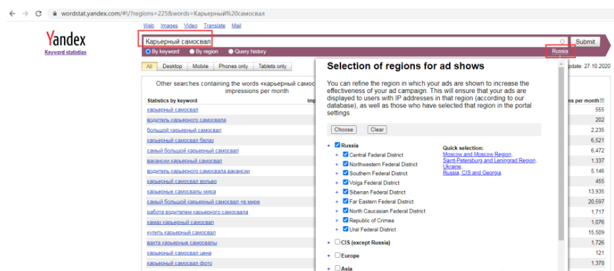Viewport: 614px width, 271px height.
Task: Go back with the browser back arrow
Action: (x=12, y=13)
